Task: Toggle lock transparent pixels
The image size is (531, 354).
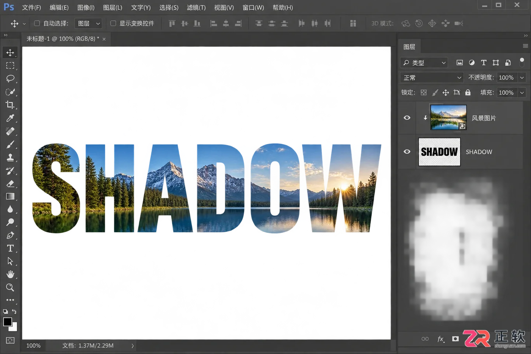Action: coord(424,93)
